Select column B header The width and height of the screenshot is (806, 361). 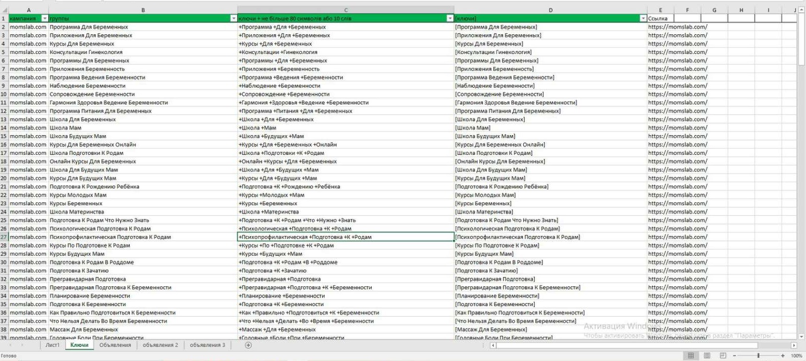(143, 10)
